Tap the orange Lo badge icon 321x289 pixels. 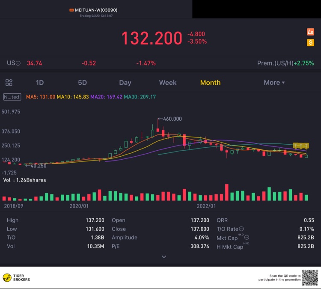click(310, 32)
